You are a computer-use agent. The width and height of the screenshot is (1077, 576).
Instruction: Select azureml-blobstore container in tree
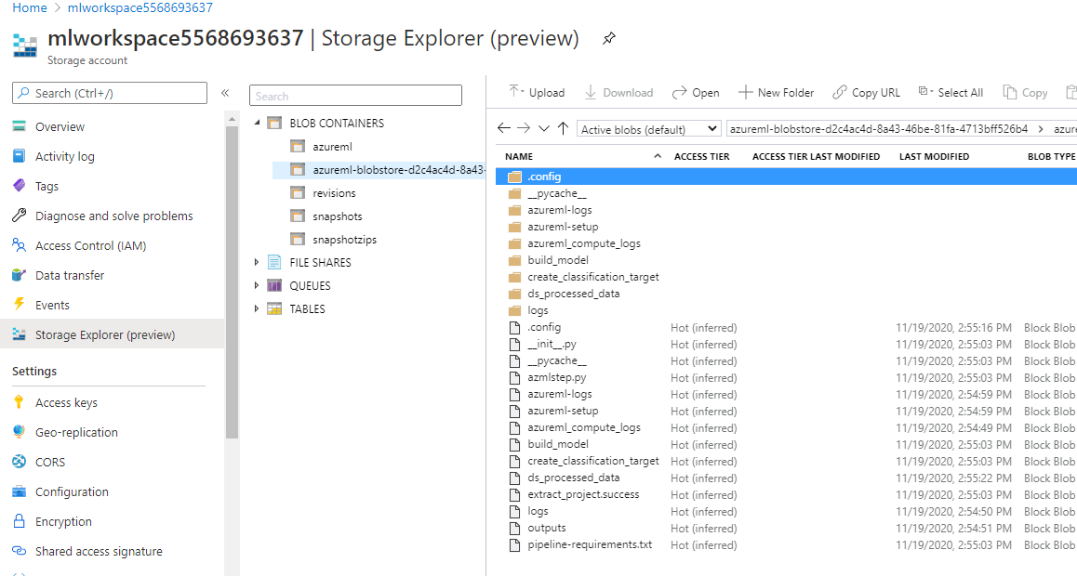point(379,170)
